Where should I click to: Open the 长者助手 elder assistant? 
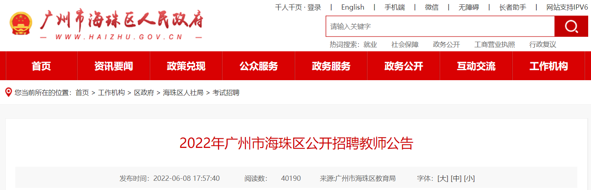513,7
